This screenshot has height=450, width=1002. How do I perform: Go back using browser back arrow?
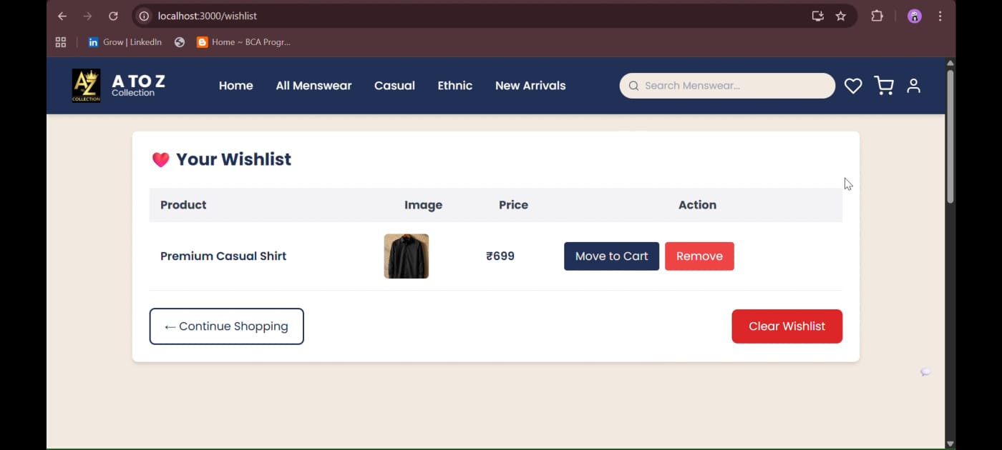pos(62,16)
